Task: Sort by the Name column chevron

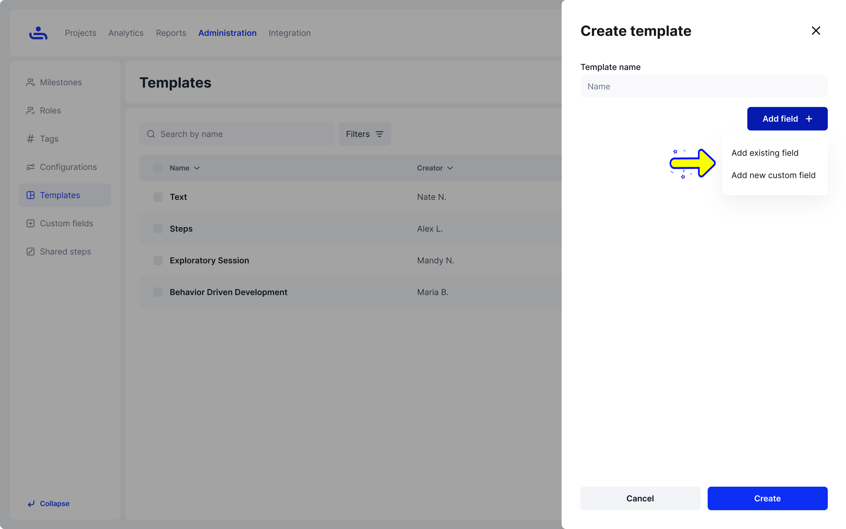Action: 197,168
